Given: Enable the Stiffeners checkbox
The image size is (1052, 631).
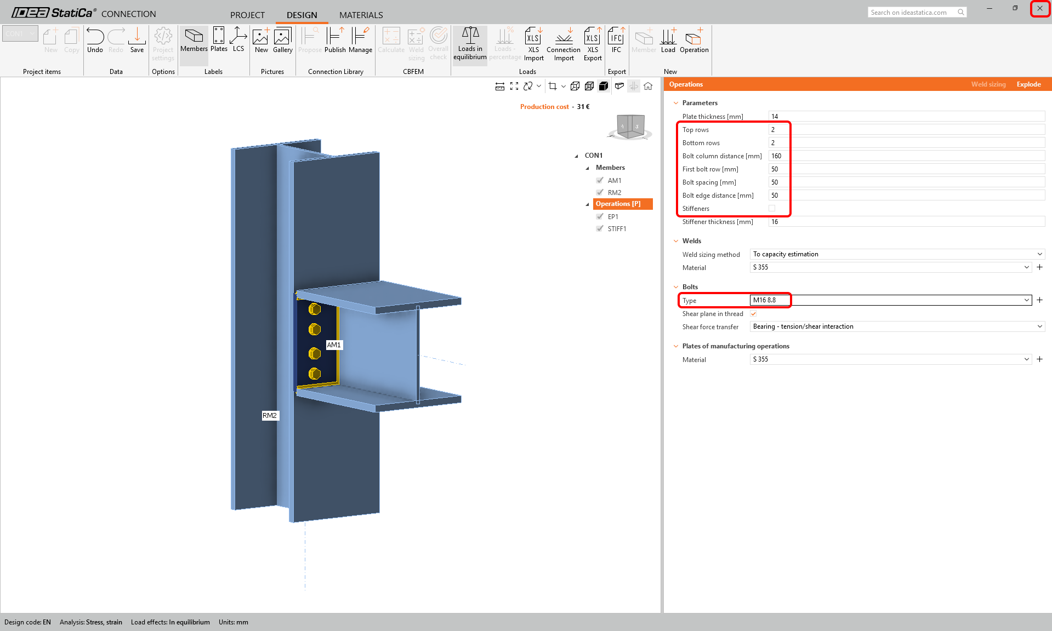Looking at the screenshot, I should [772, 208].
